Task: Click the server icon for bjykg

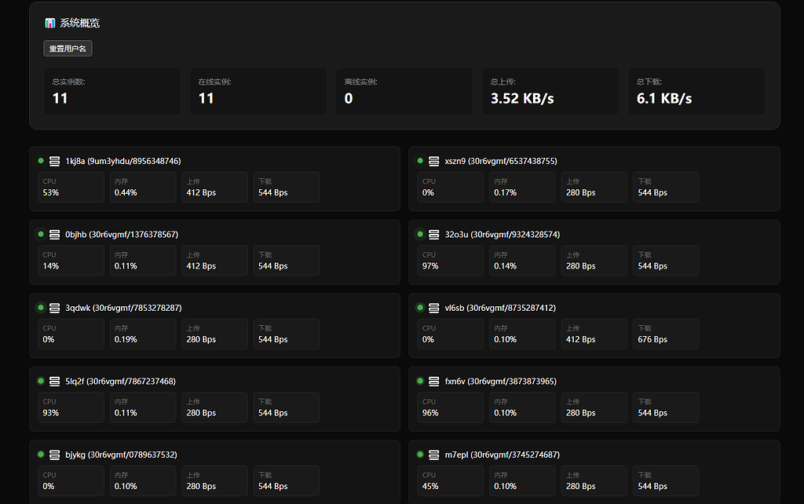Action: (54, 455)
